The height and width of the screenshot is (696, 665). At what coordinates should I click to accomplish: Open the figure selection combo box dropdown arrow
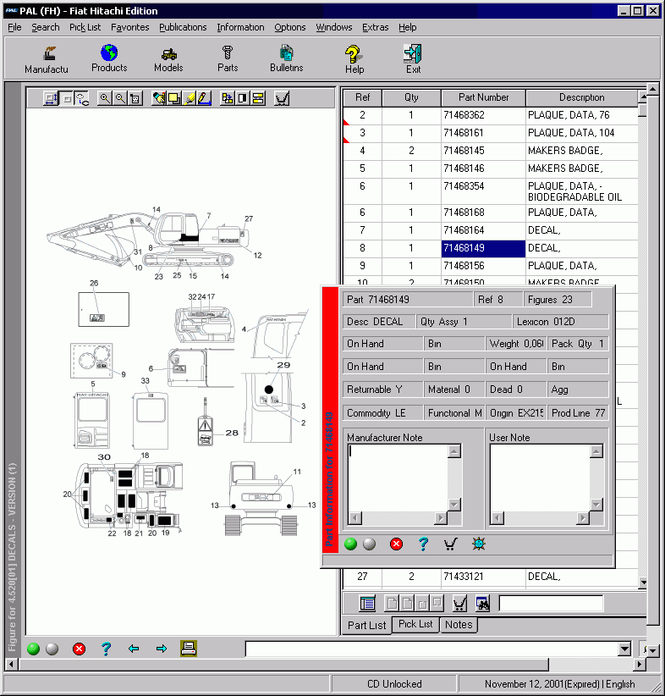(x=624, y=649)
